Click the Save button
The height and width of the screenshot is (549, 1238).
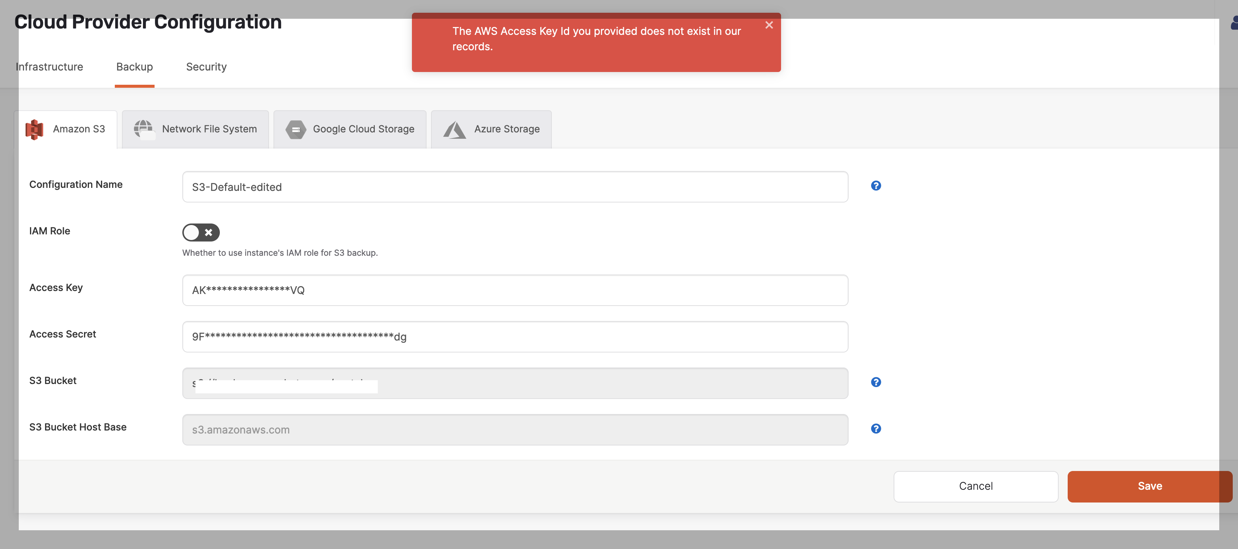1149,486
